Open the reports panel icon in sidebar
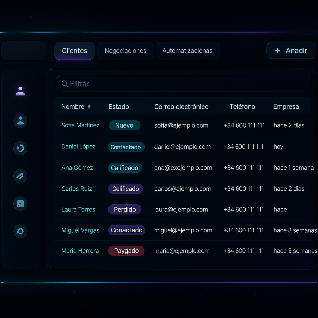This screenshot has width=318, height=318. pos(20,203)
